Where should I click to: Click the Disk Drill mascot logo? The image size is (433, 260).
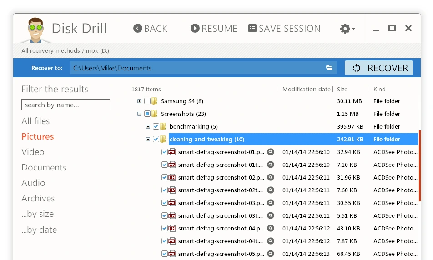tap(35, 30)
